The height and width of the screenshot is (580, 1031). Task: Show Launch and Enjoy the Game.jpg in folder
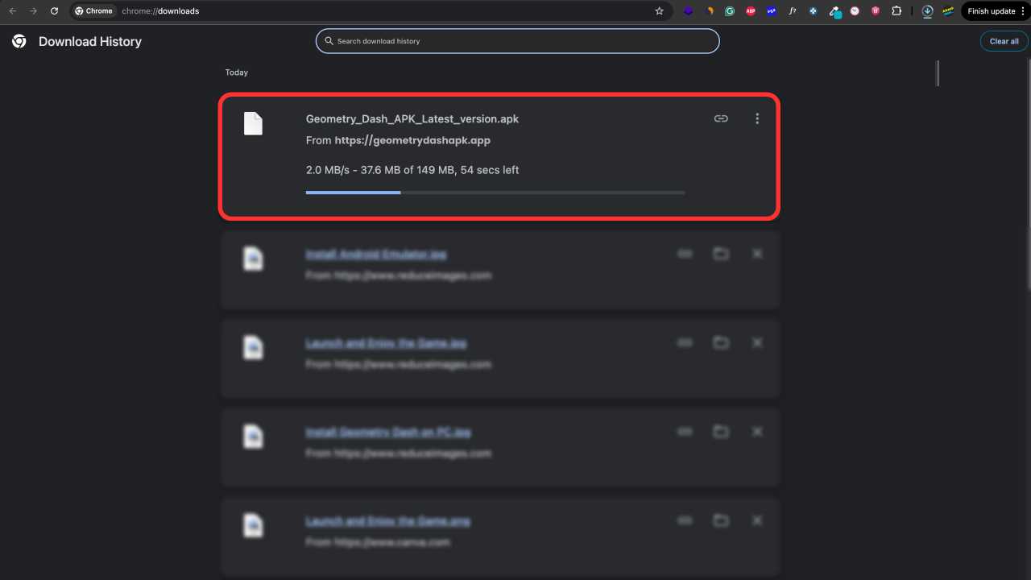click(721, 342)
